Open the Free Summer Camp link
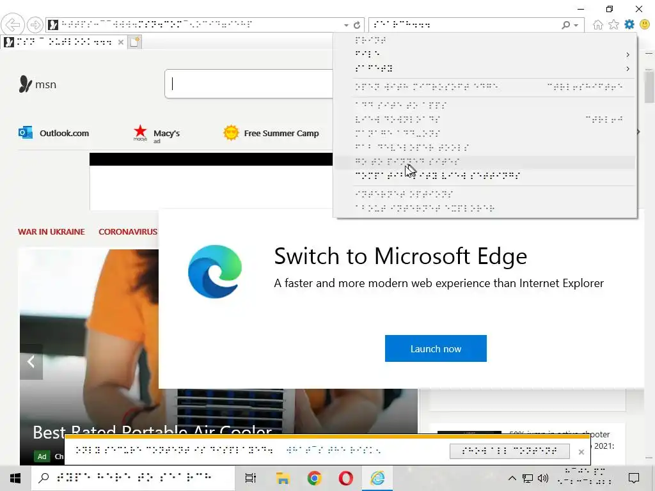Viewport: 655px width, 491px height. [281, 133]
